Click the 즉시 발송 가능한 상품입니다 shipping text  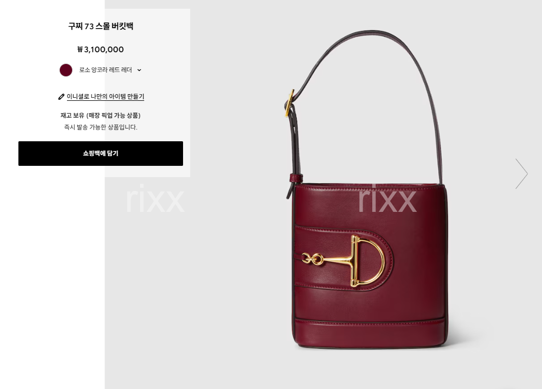coord(101,127)
